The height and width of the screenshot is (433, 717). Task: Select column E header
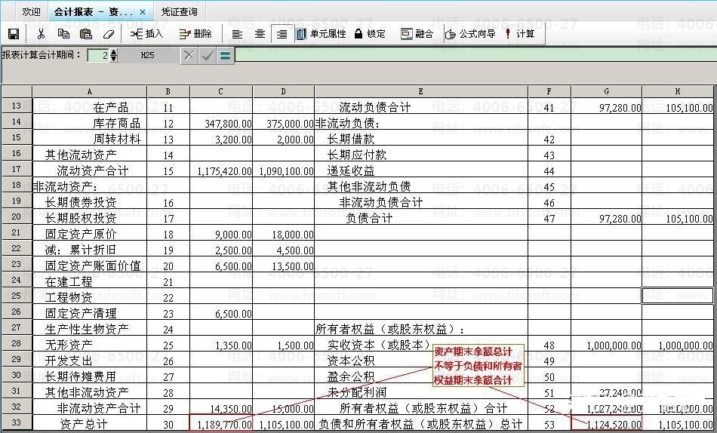click(x=421, y=91)
